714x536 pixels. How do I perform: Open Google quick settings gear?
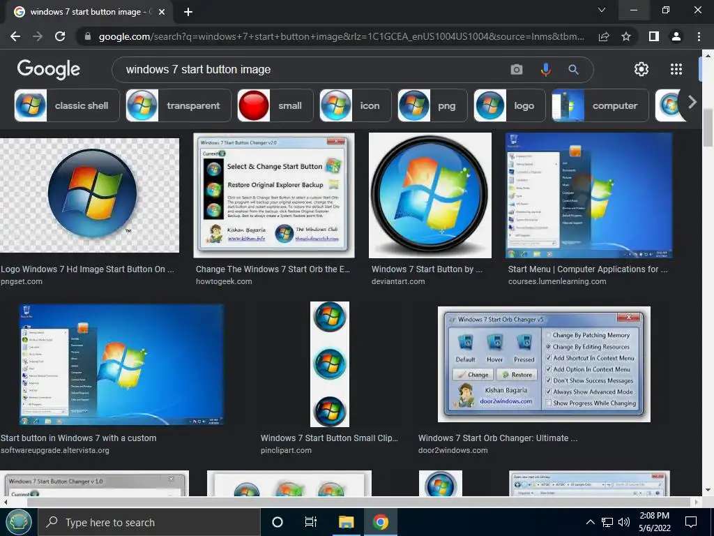tap(641, 69)
